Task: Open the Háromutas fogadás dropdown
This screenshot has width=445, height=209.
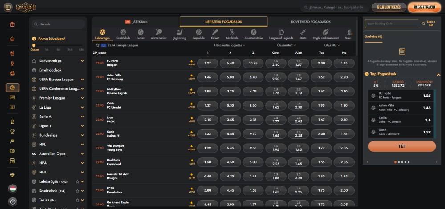Action: (230, 45)
